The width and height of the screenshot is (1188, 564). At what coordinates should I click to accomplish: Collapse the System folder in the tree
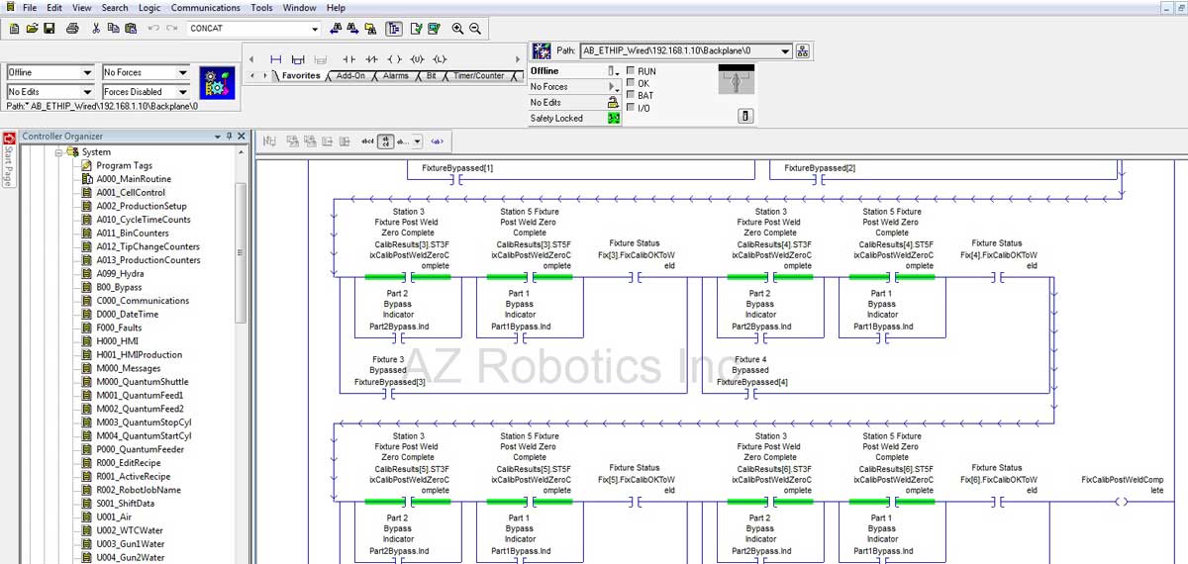[x=59, y=152]
